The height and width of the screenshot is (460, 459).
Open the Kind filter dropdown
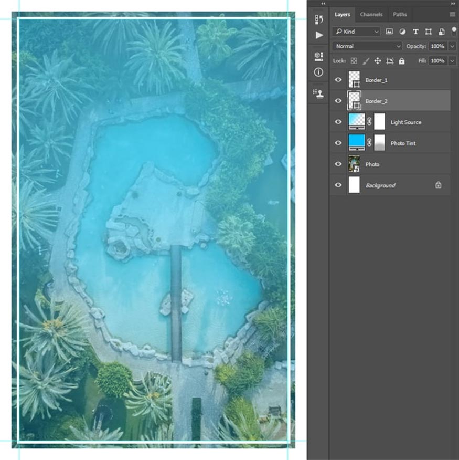pos(356,32)
